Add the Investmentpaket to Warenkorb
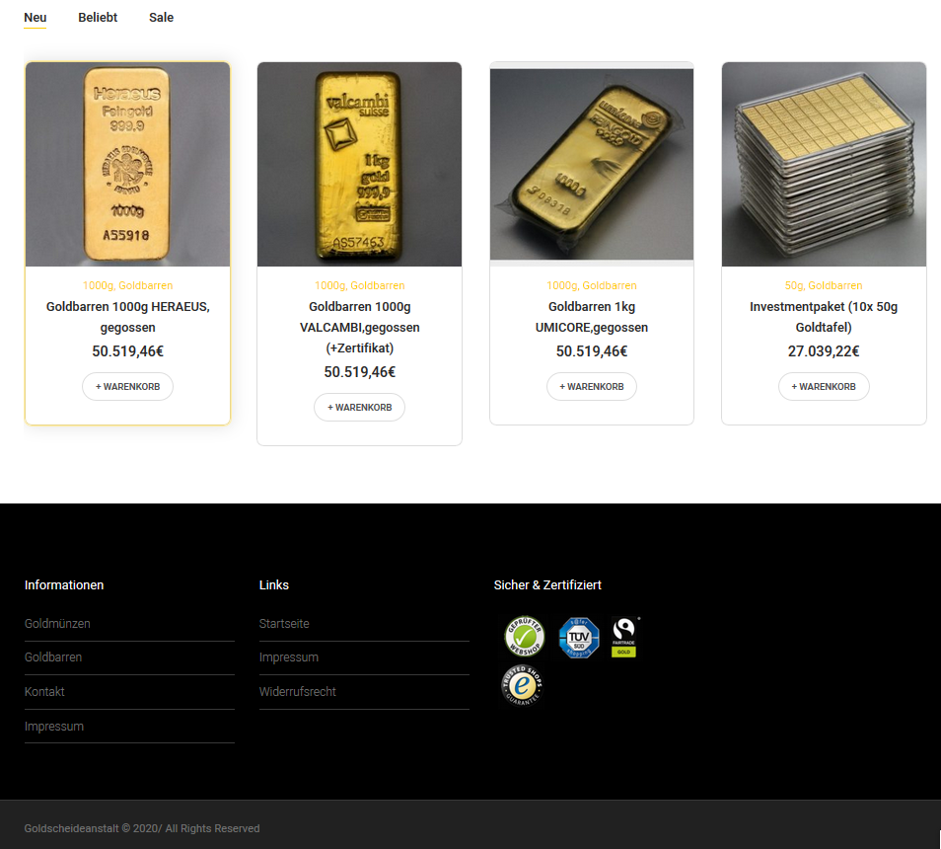The width and height of the screenshot is (941, 849). [x=824, y=387]
